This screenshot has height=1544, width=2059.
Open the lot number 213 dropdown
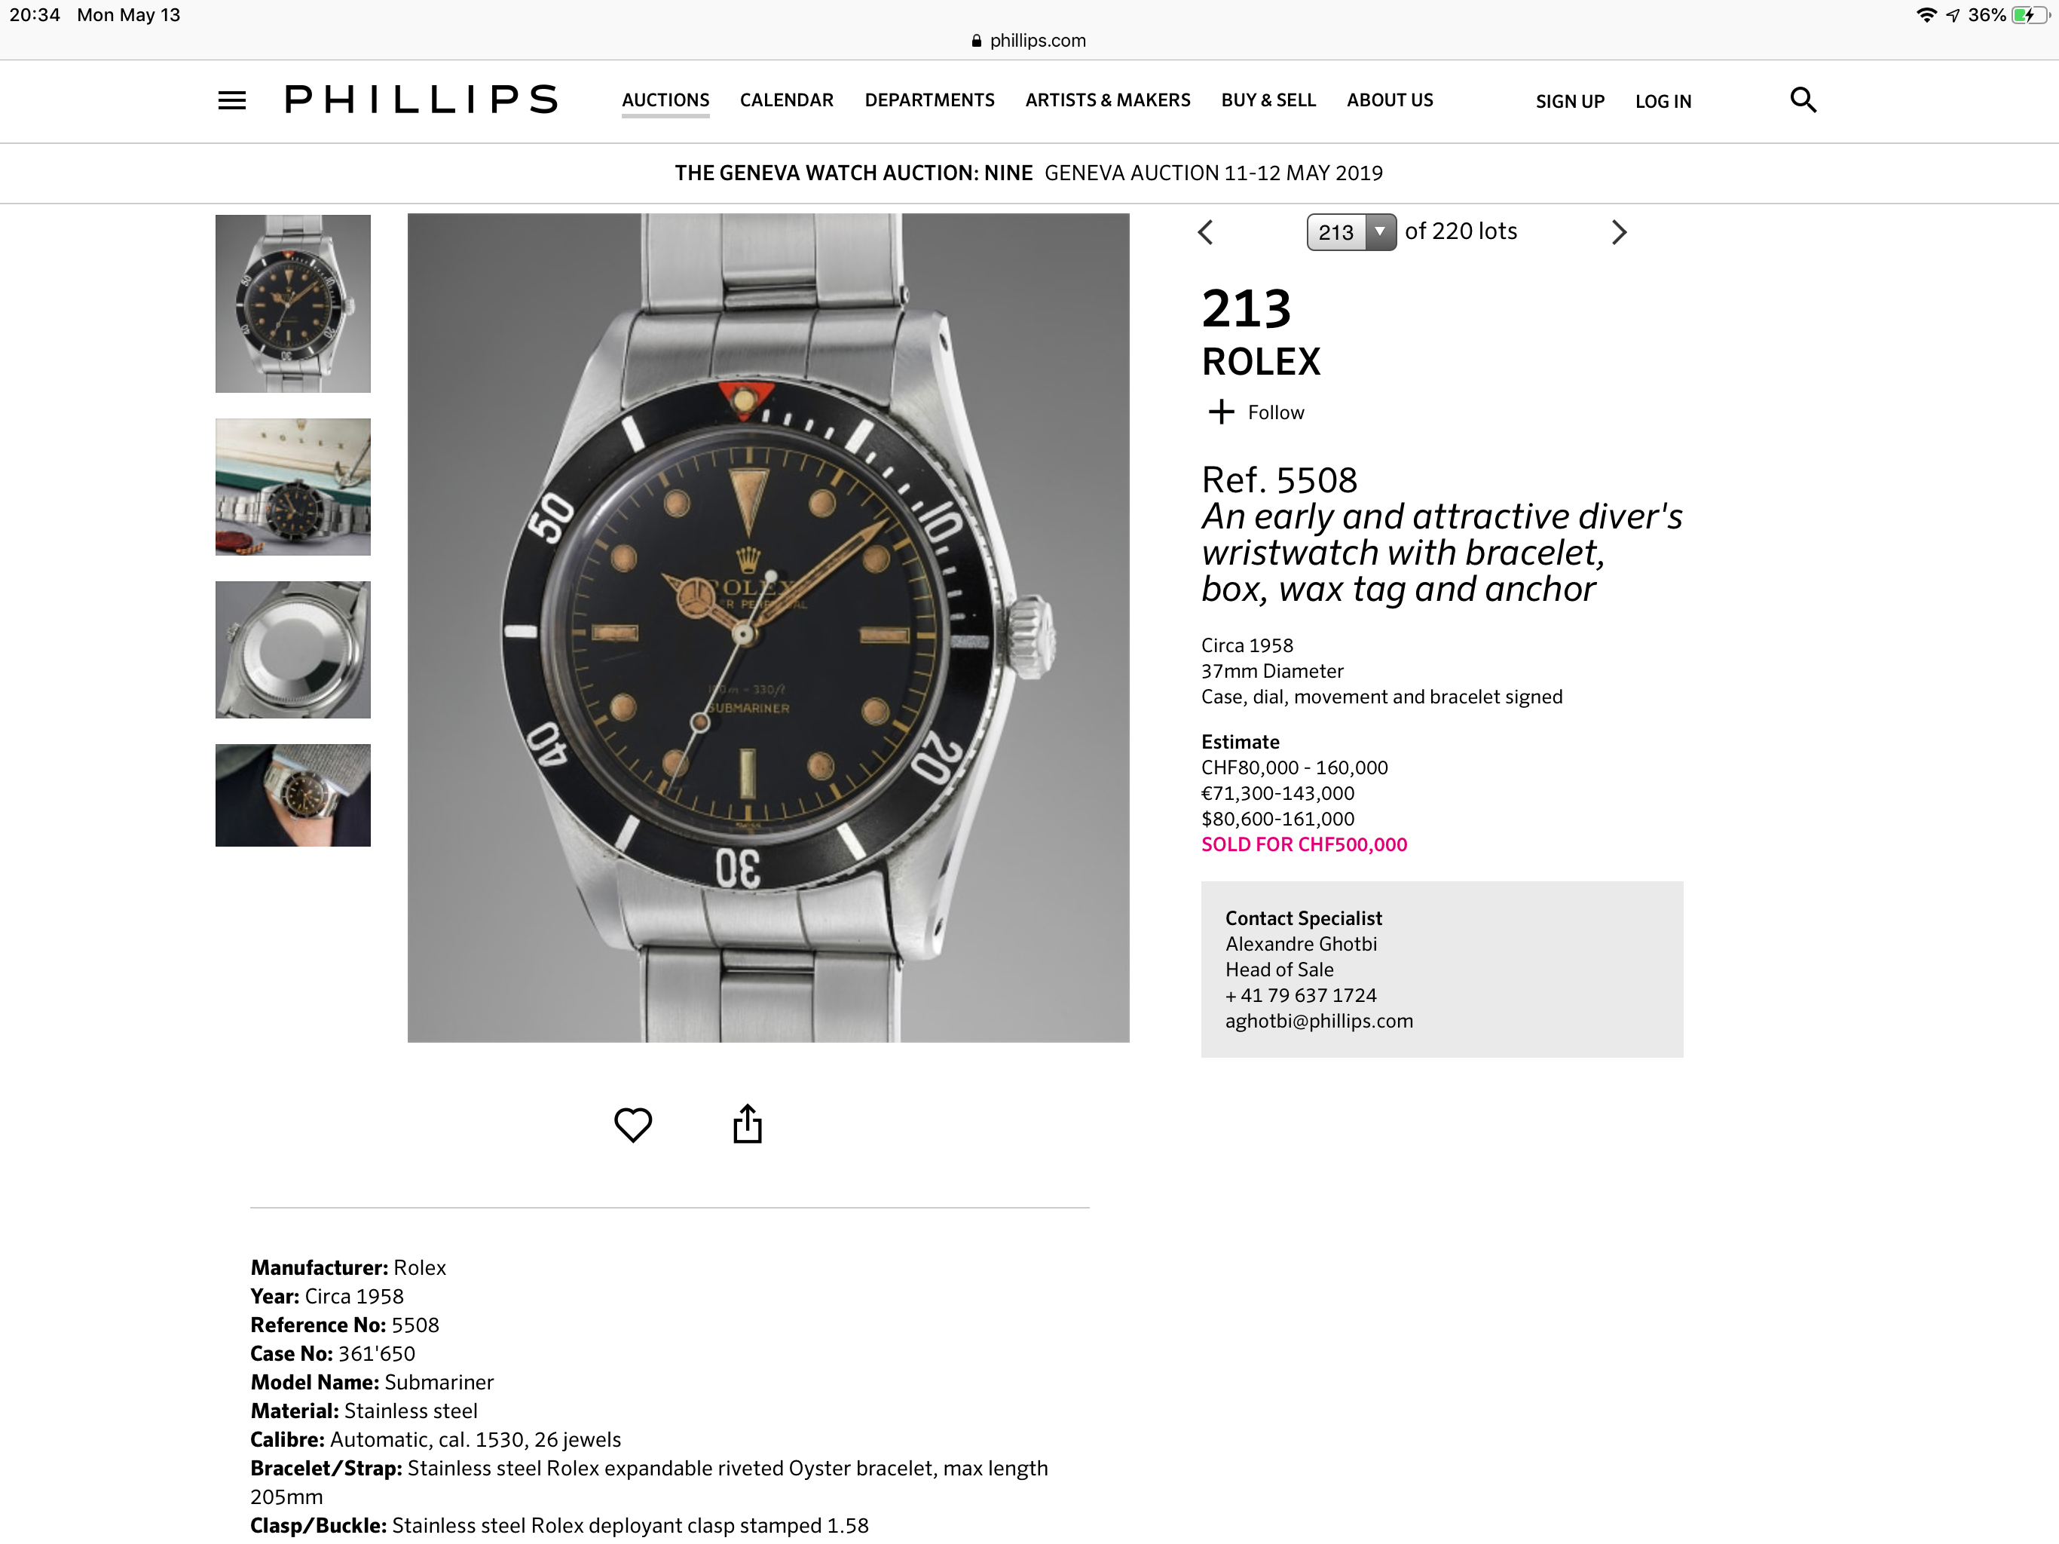point(1351,232)
